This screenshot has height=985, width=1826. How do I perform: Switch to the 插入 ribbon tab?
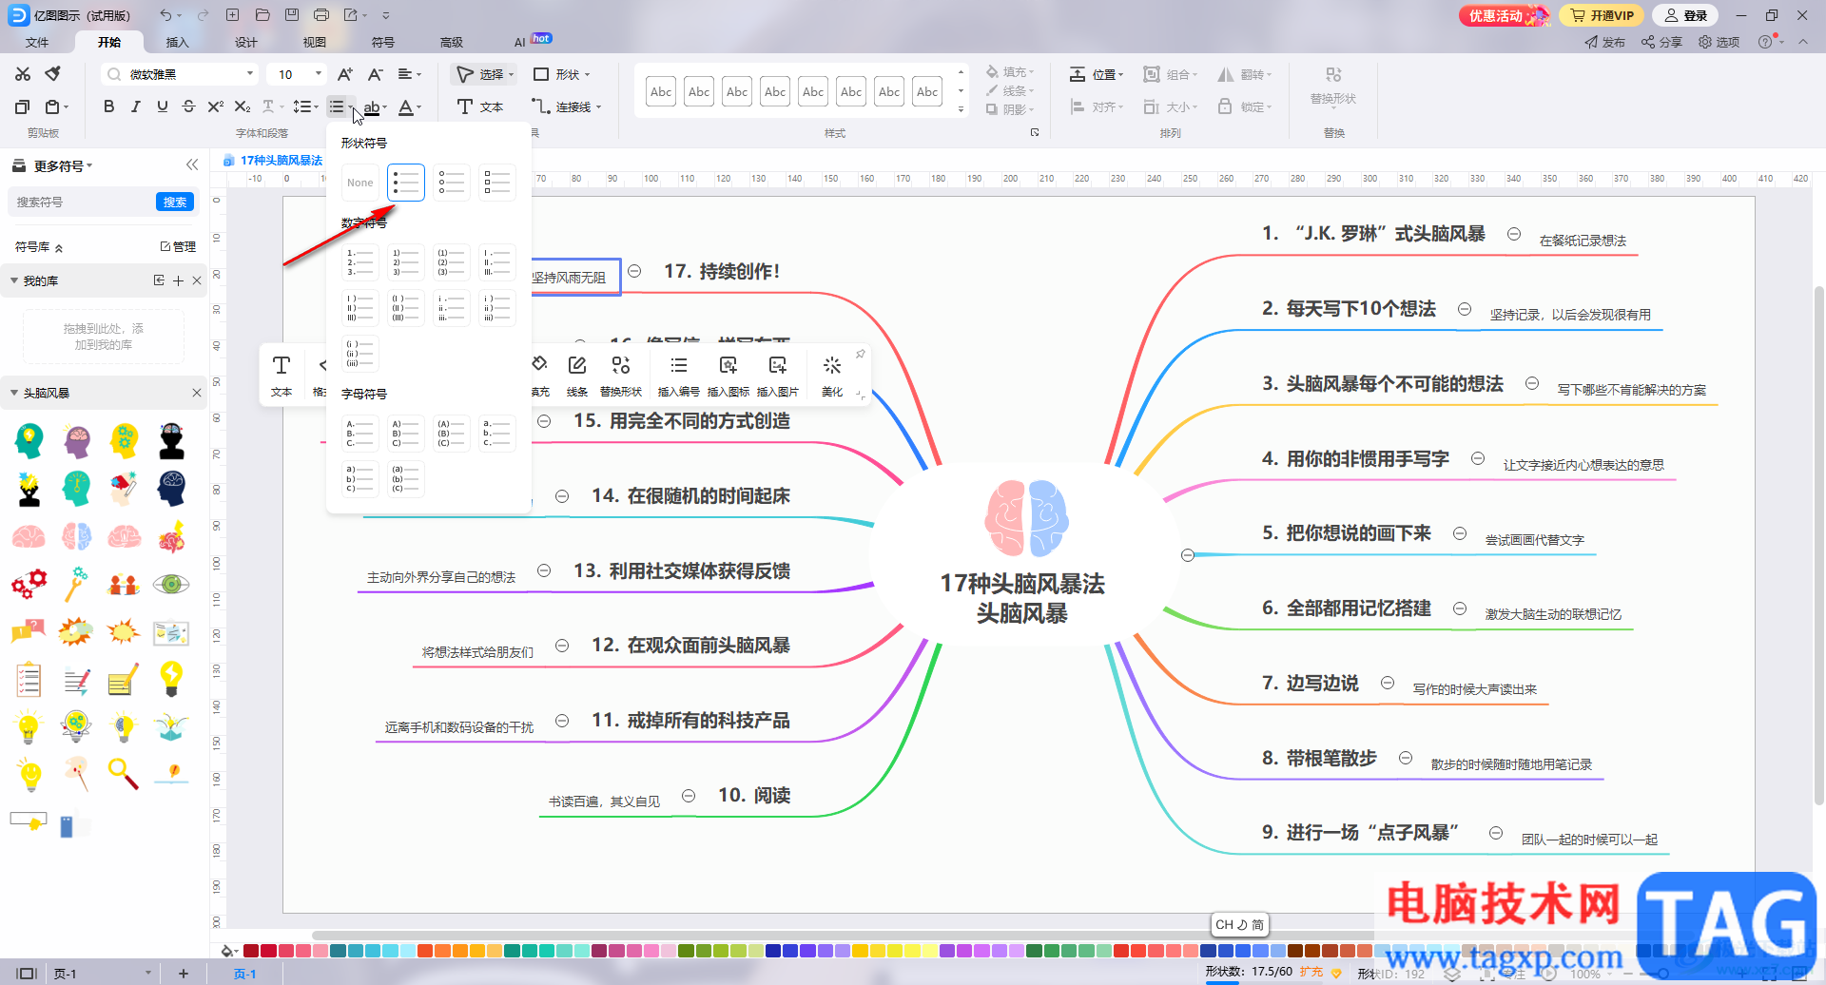(178, 42)
